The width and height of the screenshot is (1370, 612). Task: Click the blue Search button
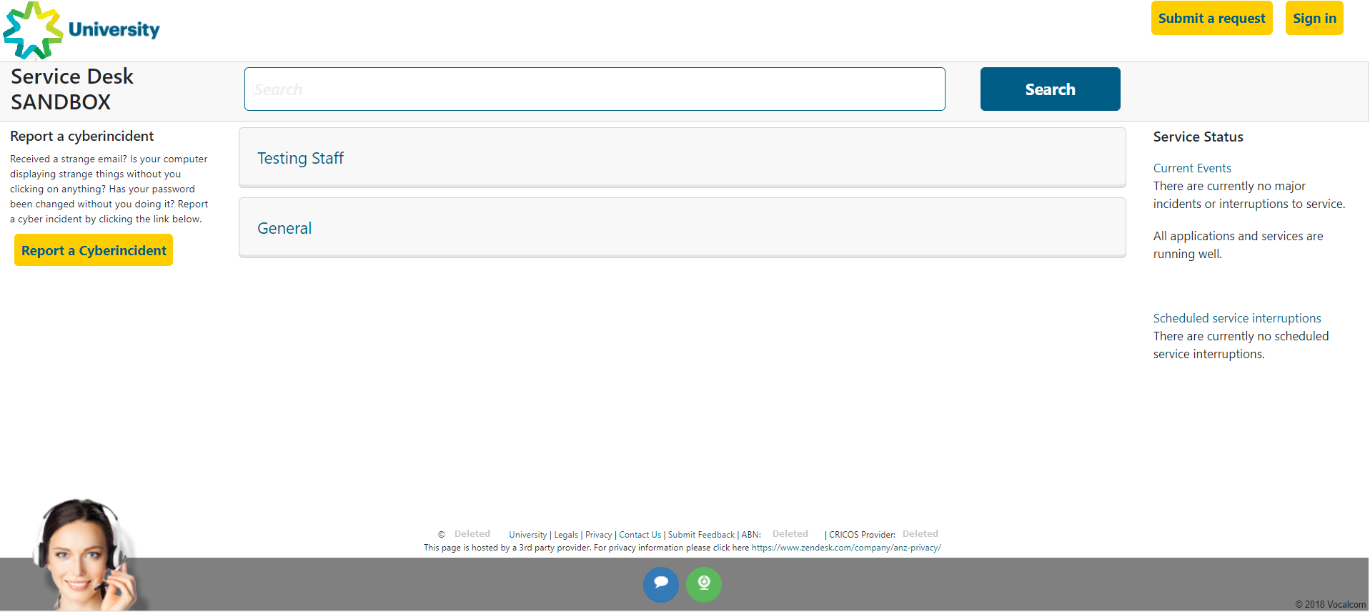click(x=1050, y=89)
